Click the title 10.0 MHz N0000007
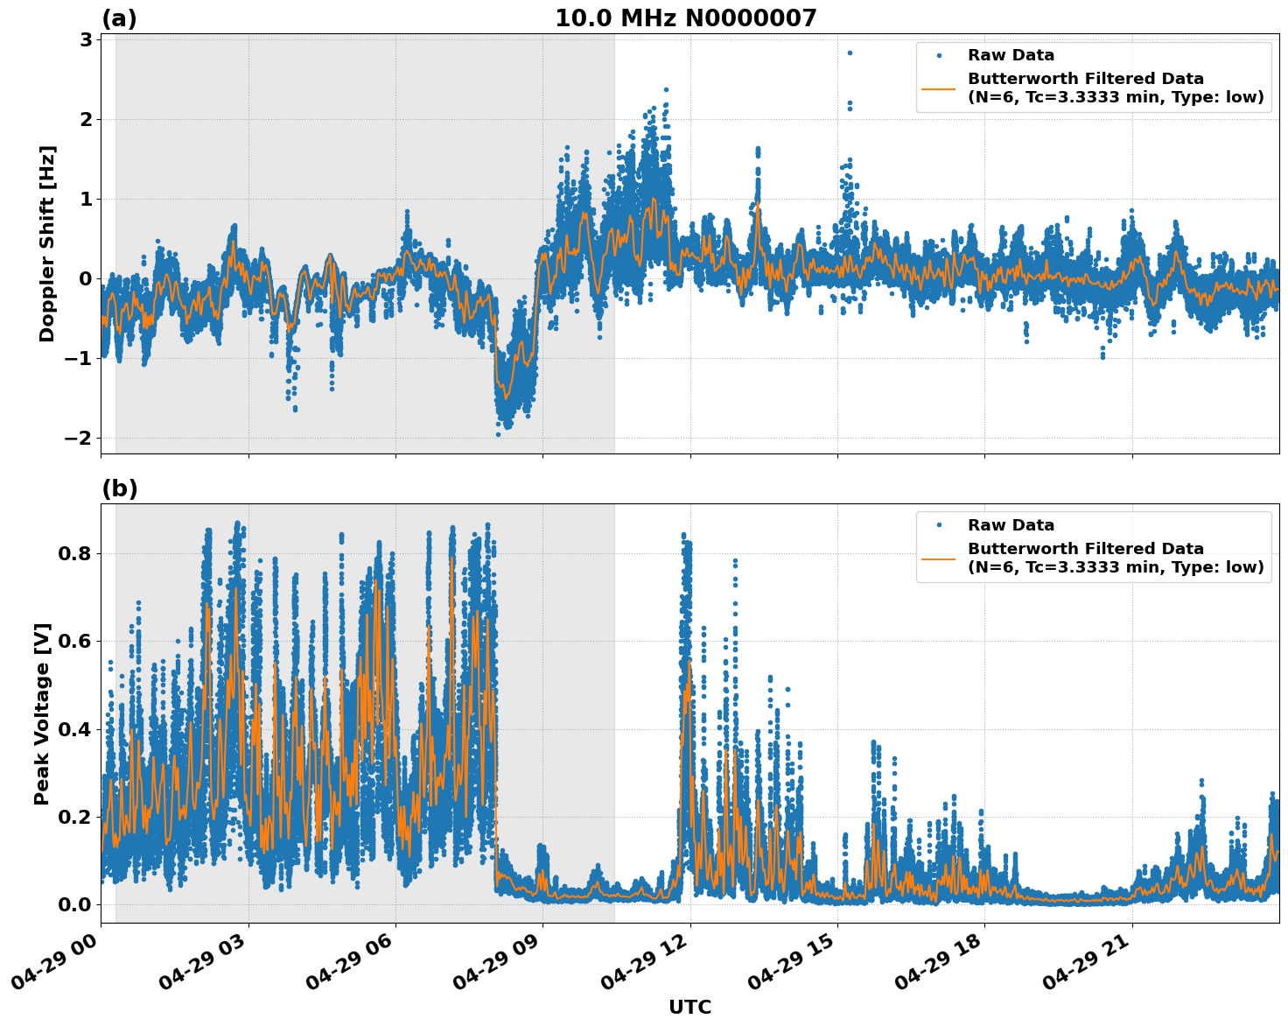 (x=688, y=16)
